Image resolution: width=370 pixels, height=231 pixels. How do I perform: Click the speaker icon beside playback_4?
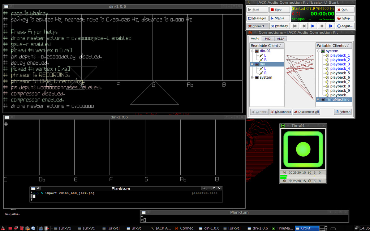click(327, 69)
